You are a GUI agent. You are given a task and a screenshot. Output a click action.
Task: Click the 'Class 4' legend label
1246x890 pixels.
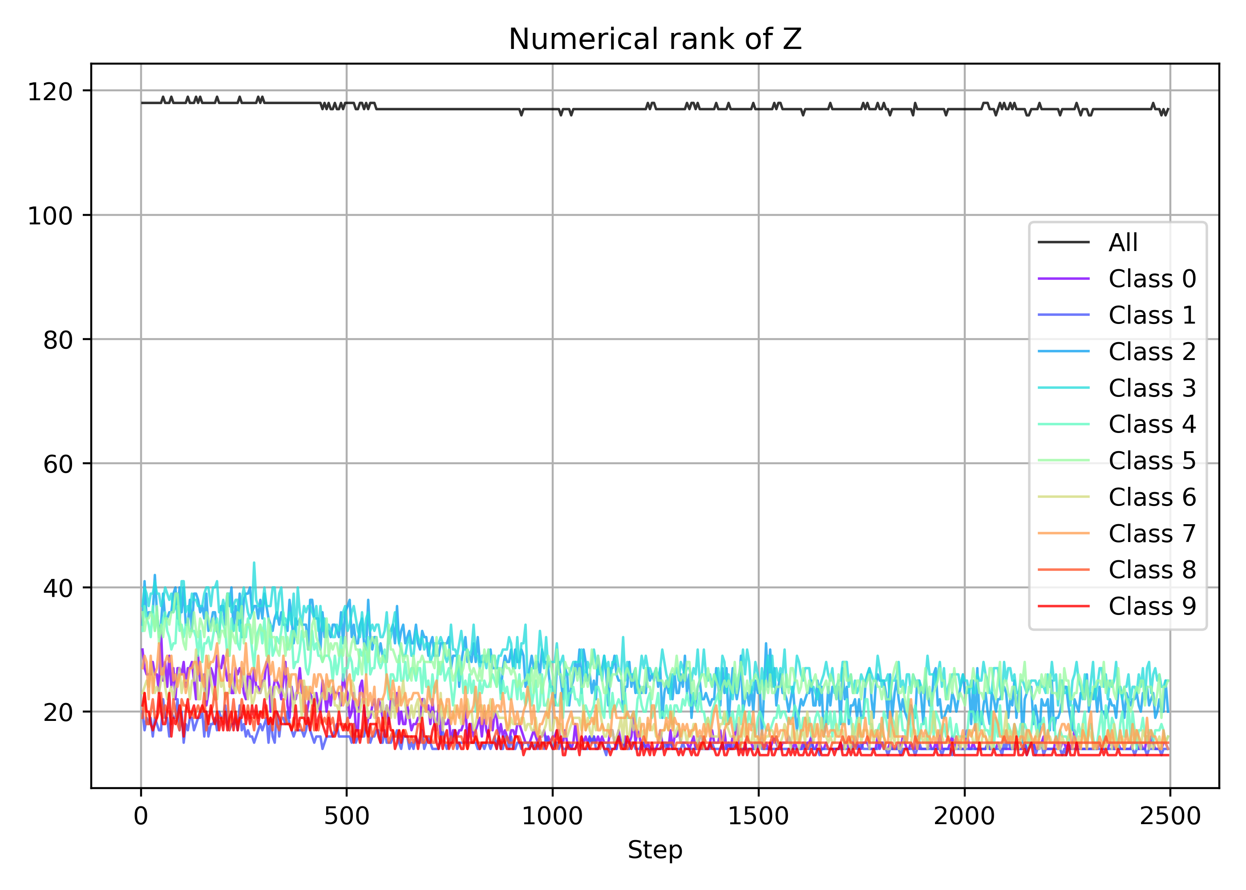1152,424
